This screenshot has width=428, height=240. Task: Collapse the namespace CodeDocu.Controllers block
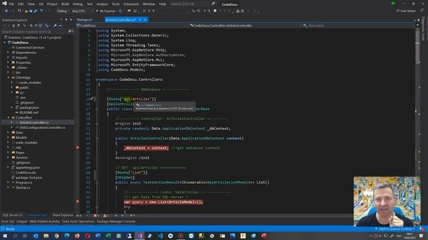pos(97,79)
